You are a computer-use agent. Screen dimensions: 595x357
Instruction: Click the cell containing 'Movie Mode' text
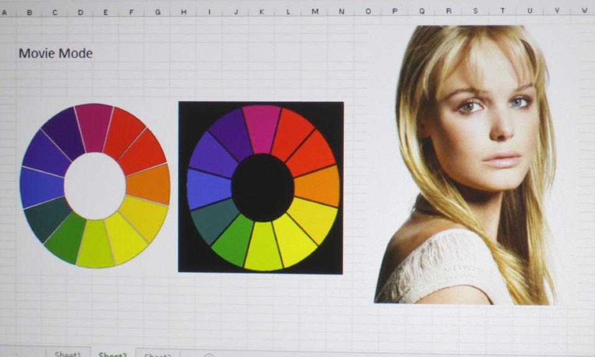[x=56, y=53]
